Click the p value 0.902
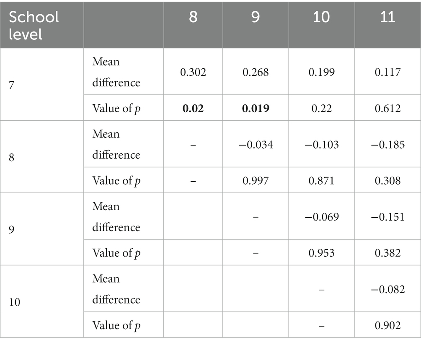Viewport: 421px width, 345px height. [x=388, y=325]
